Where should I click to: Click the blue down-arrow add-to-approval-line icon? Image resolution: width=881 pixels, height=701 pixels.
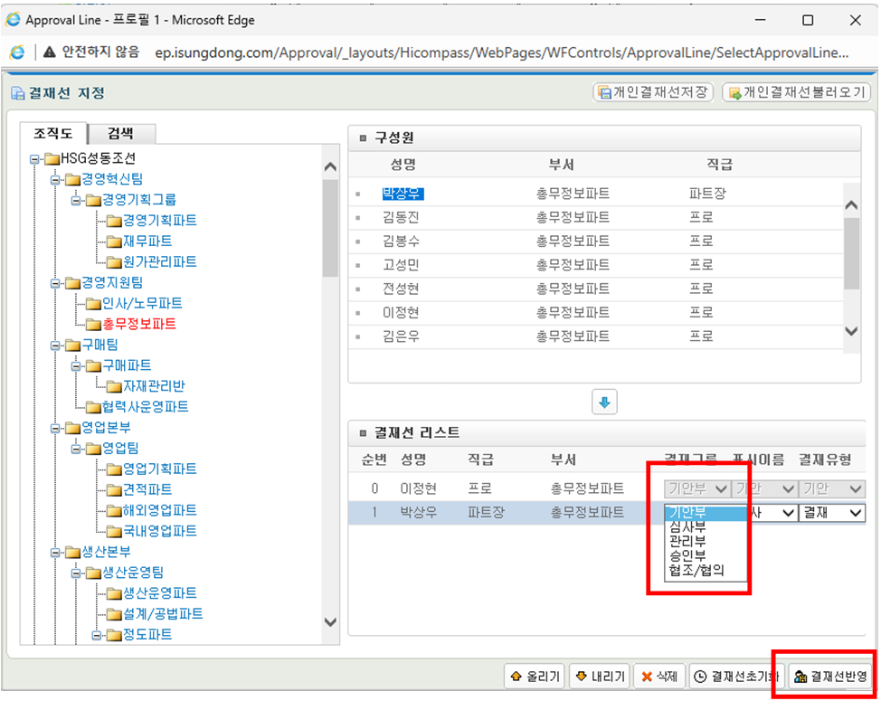click(604, 403)
